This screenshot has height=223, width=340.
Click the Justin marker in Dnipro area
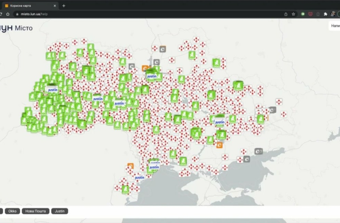pos(220,122)
